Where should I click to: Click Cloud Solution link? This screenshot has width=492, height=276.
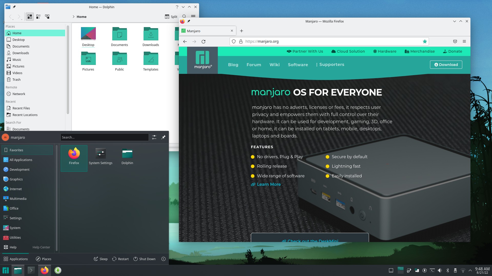click(x=348, y=51)
